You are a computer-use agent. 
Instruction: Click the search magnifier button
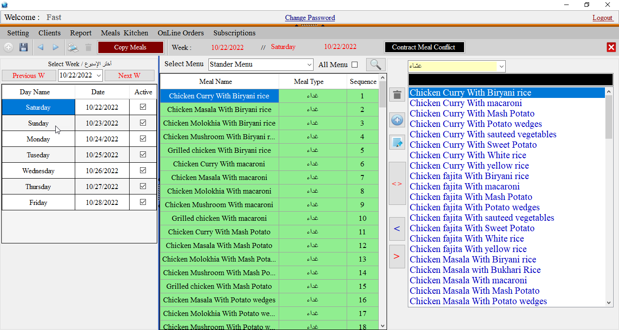tap(376, 64)
